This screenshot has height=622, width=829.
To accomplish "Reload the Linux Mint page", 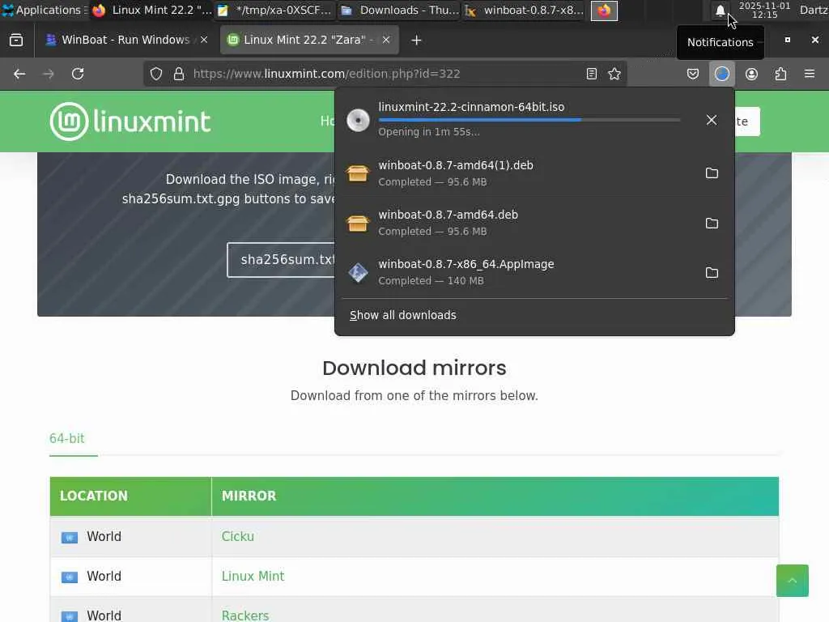I will 78,74.
